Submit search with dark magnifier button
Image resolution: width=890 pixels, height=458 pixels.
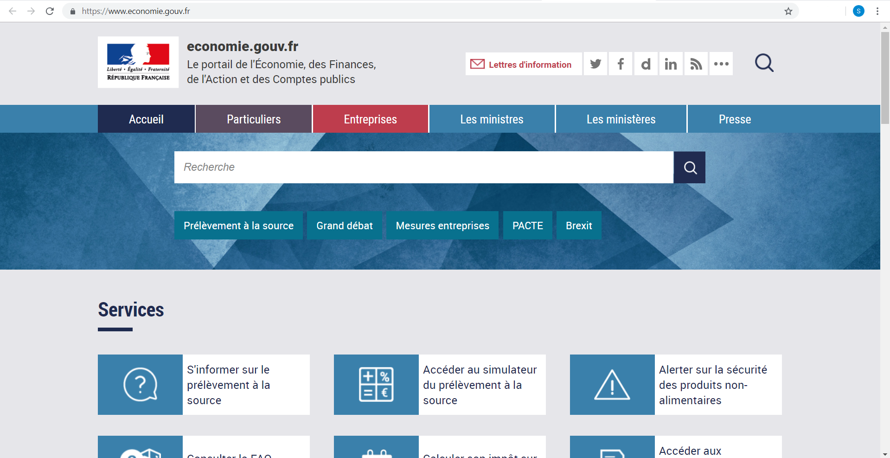690,168
